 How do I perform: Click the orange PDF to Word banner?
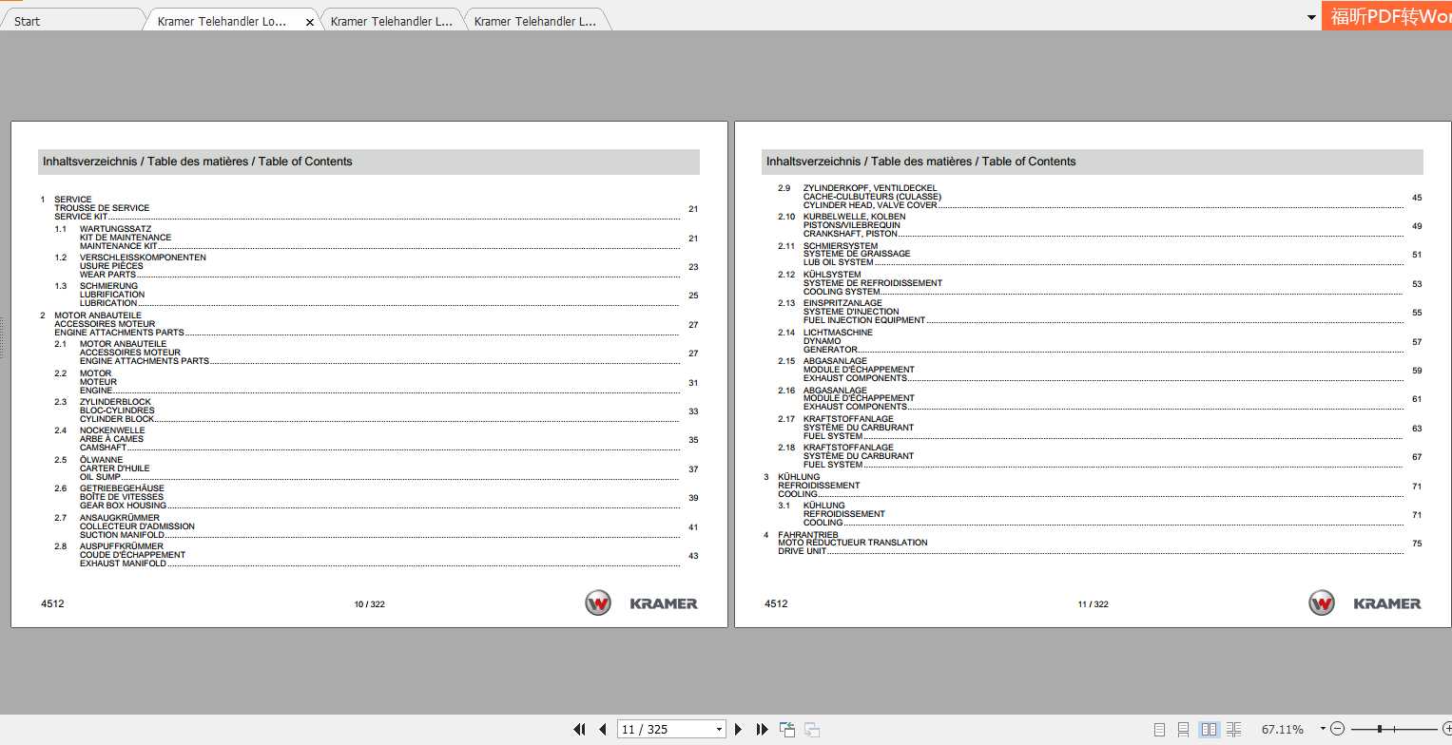[x=1386, y=15]
